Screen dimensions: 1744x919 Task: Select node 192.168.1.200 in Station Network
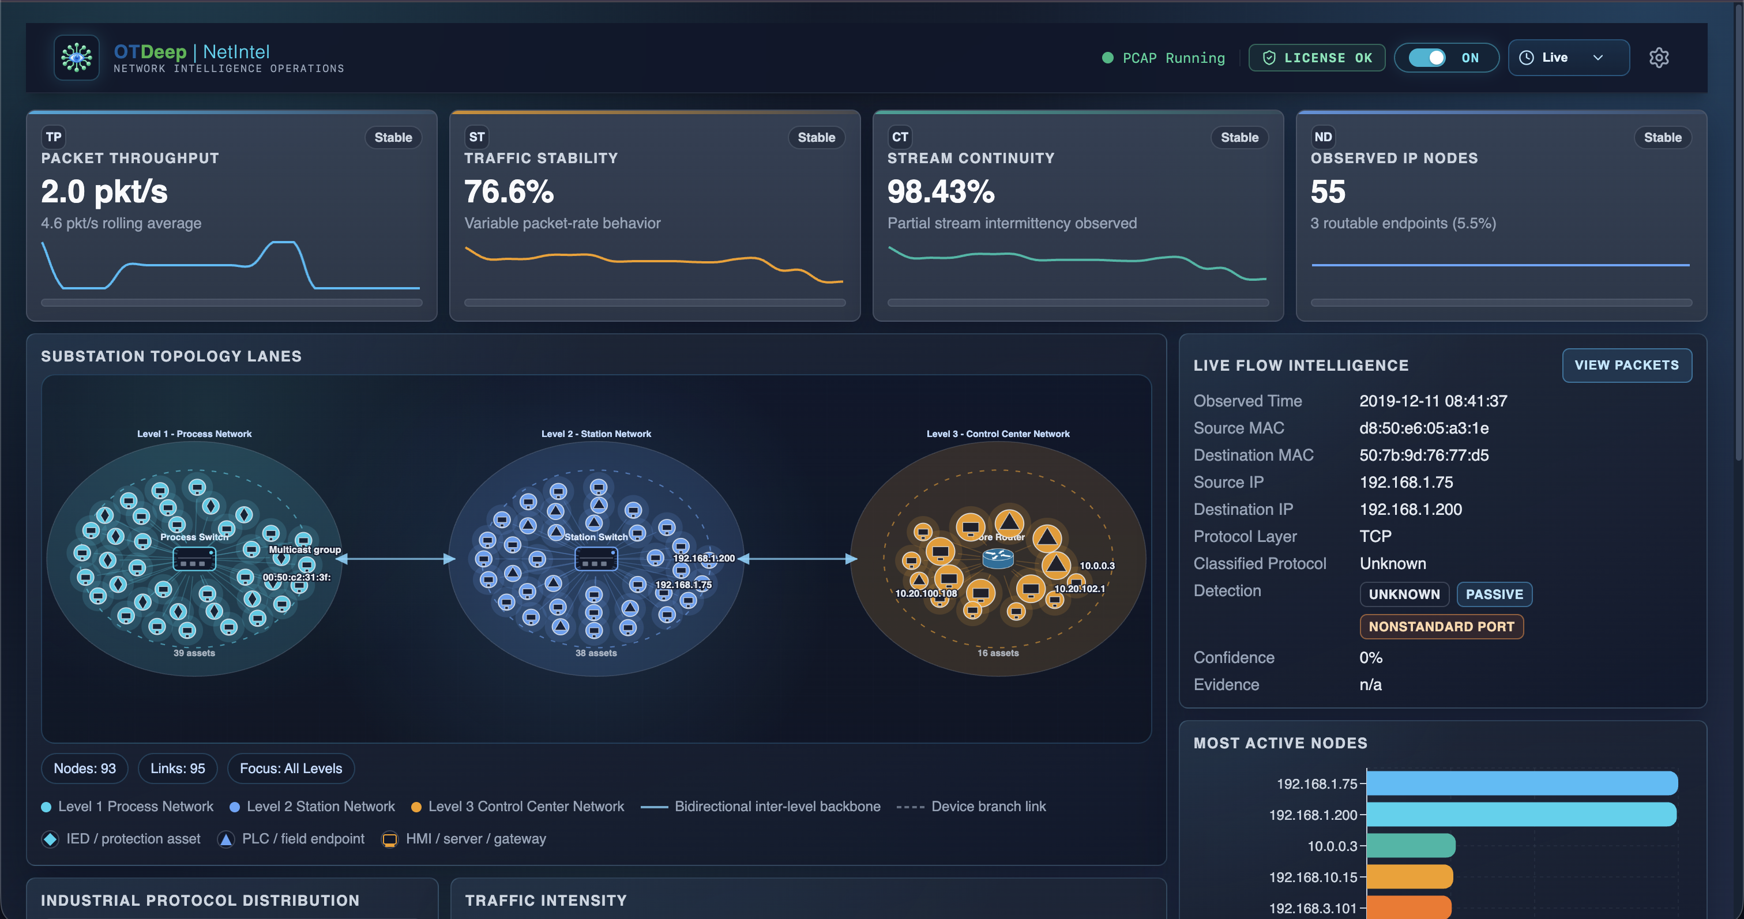655,558
